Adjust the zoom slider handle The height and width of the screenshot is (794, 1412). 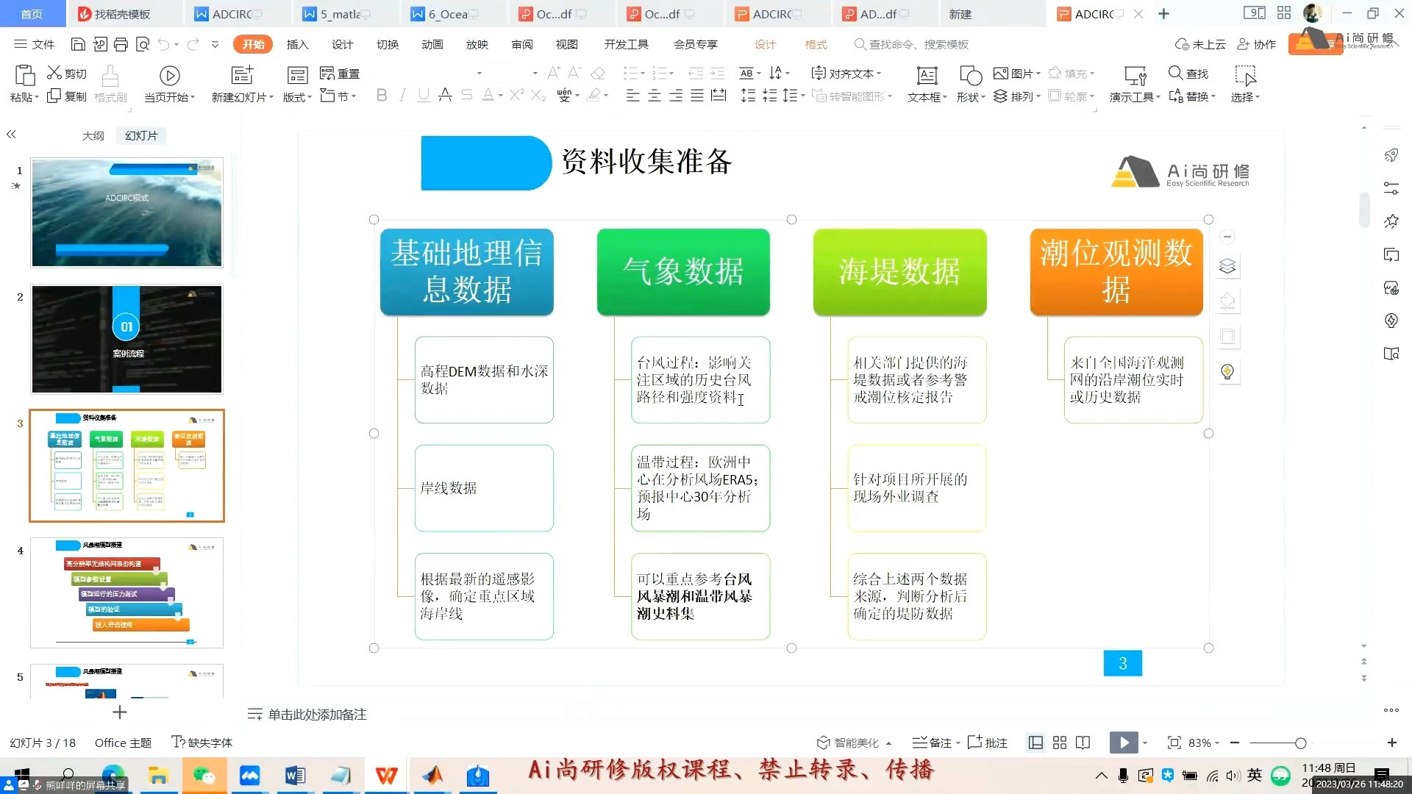pyautogui.click(x=1300, y=743)
